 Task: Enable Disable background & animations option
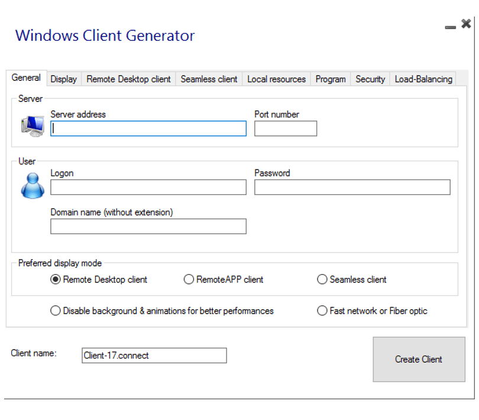(x=56, y=311)
